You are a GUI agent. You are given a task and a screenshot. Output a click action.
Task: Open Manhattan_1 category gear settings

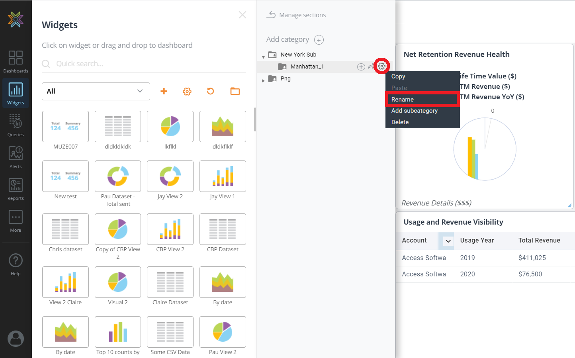(x=382, y=66)
